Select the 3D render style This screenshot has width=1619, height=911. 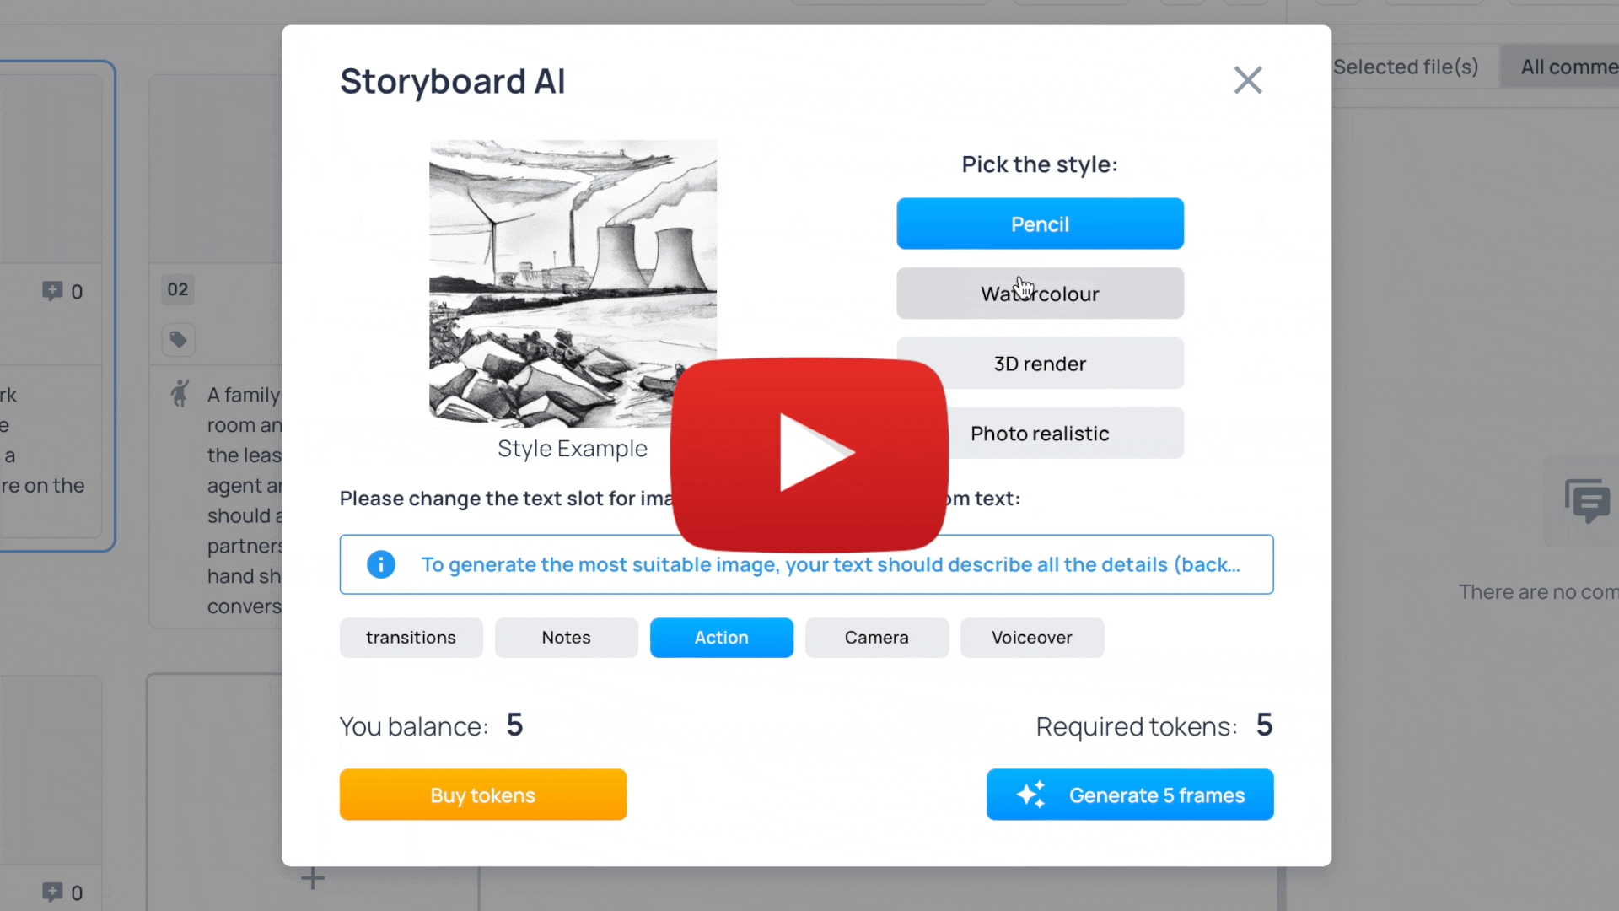click(1040, 364)
